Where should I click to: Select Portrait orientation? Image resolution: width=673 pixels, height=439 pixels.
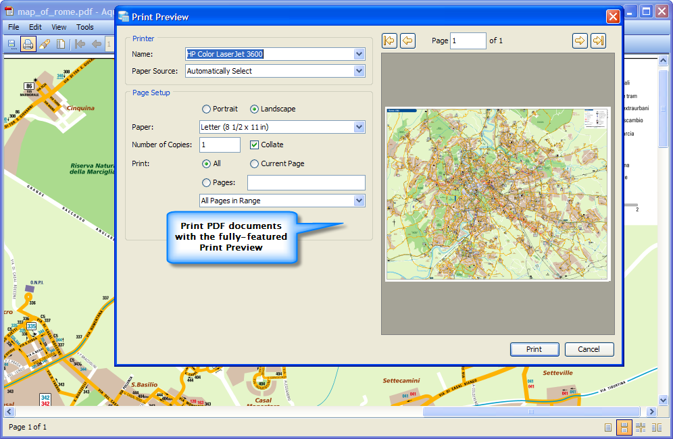tap(207, 109)
